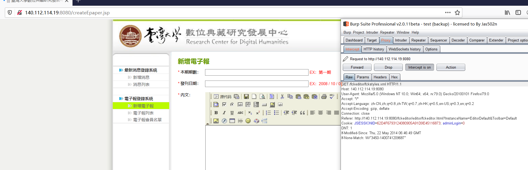Open 電子報列表 in the sidebar

(x=143, y=113)
